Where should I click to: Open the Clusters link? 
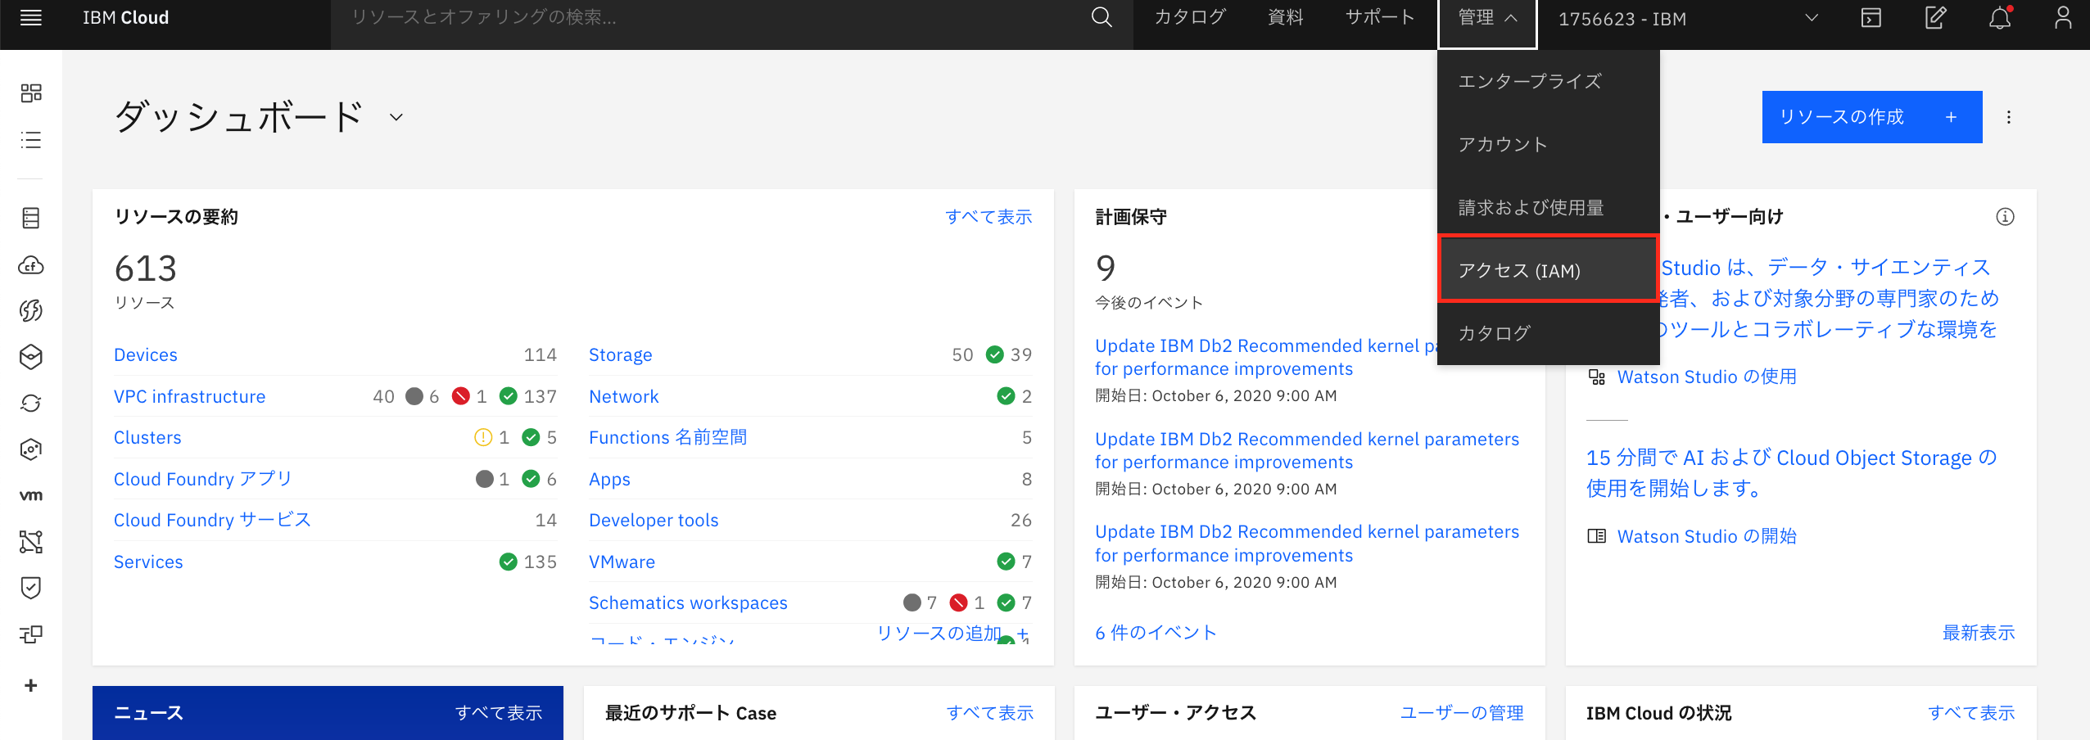click(x=147, y=438)
